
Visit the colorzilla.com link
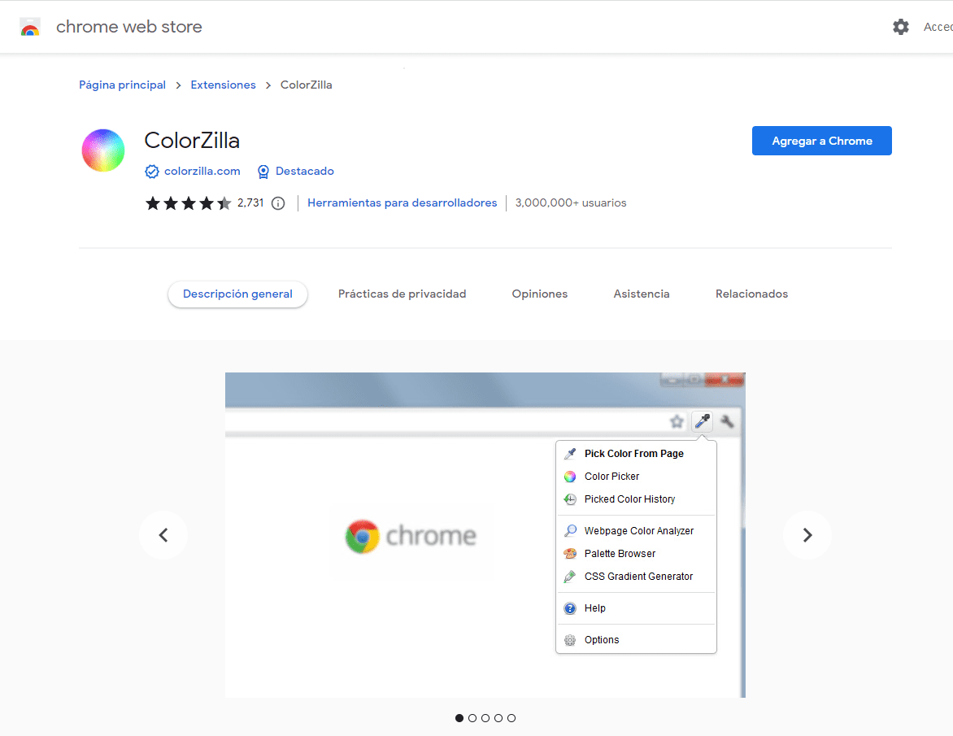point(202,172)
